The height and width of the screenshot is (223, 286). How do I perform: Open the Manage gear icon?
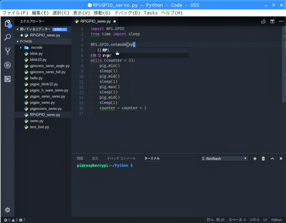point(8,210)
